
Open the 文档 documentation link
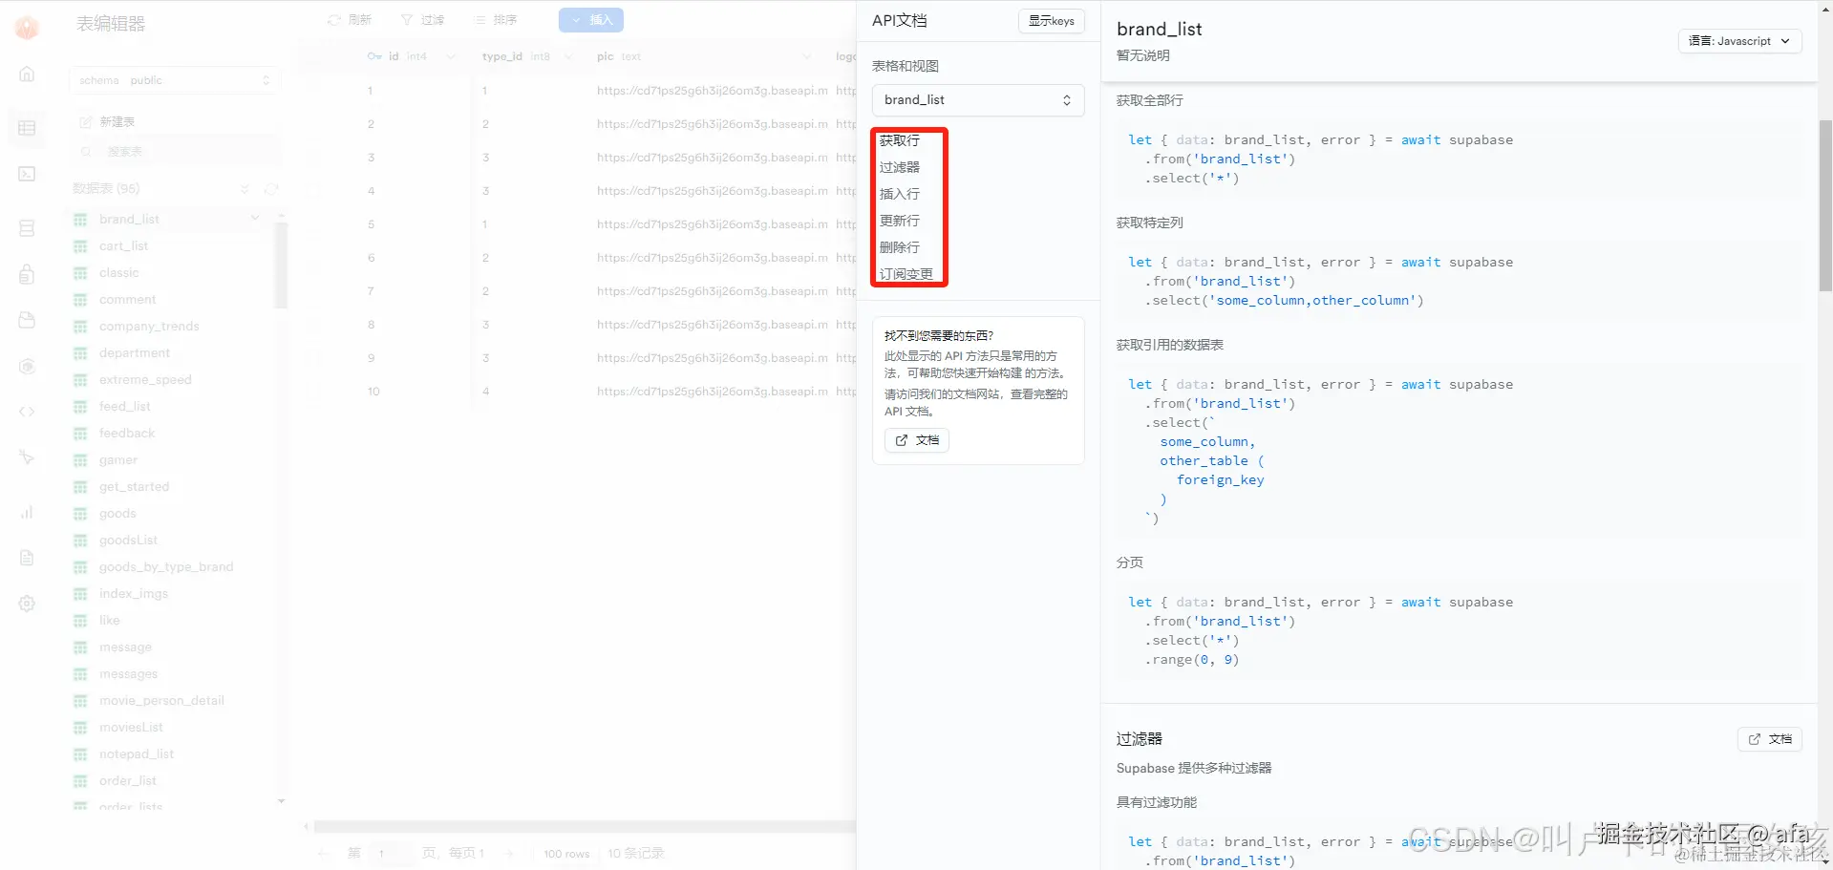(915, 440)
